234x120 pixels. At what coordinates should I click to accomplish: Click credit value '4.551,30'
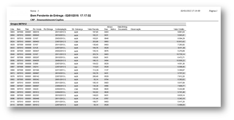(x=181, y=64)
